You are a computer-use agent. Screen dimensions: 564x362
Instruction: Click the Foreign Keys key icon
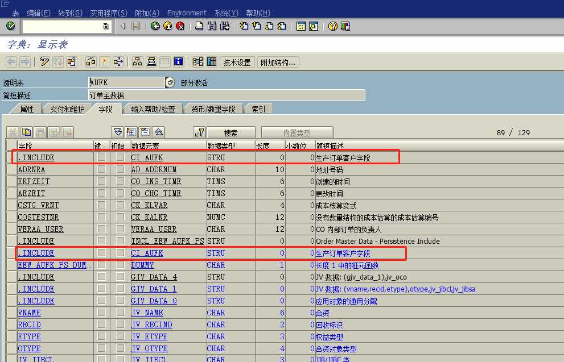(199, 132)
